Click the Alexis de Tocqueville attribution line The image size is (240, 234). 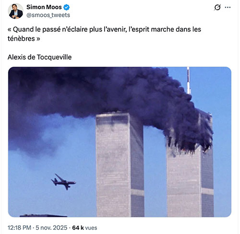coord(39,57)
